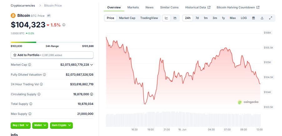Viewport: 282px width, 136px height.
Task: Click the $106K axis label
Action: pyautogui.click(x=267, y=33)
